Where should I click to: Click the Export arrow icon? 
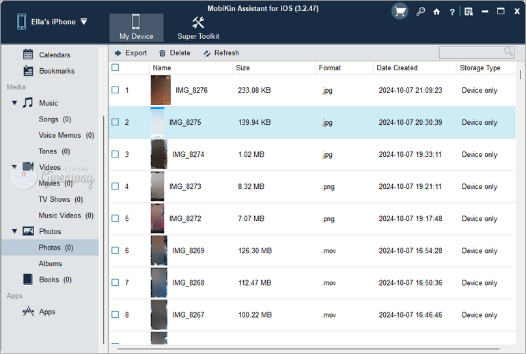pos(117,53)
